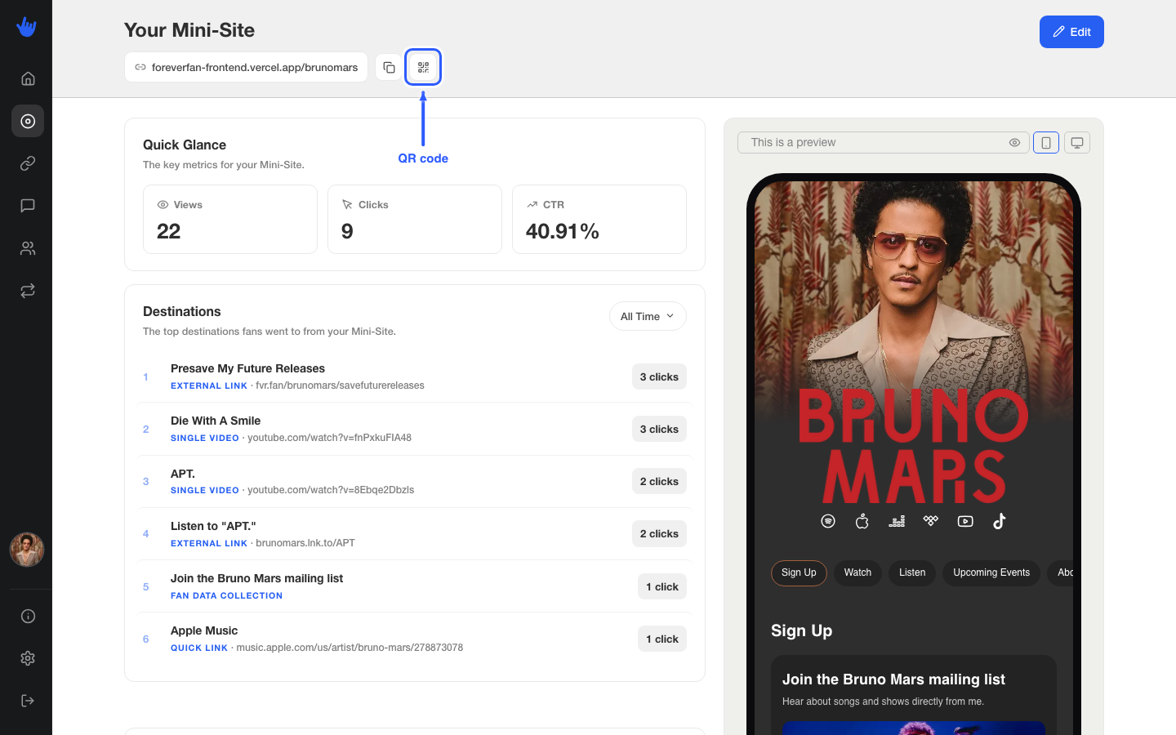Image resolution: width=1176 pixels, height=735 pixels.
Task: Show the mini-site QR code
Action: 423,67
